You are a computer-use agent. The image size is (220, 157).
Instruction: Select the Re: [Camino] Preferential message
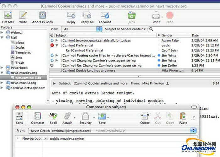(x=84, y=51)
